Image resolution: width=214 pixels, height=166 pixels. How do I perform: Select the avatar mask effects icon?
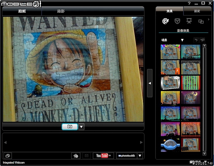click(x=177, y=21)
